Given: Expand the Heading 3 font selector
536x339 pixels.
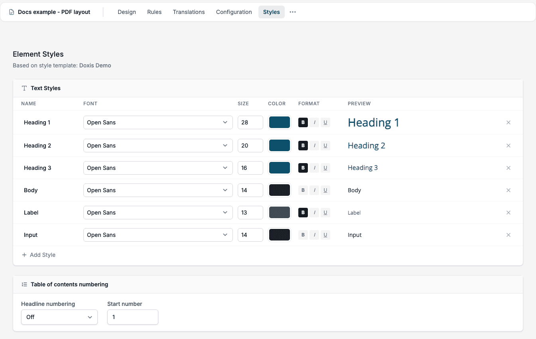Looking at the screenshot, I should (x=158, y=168).
